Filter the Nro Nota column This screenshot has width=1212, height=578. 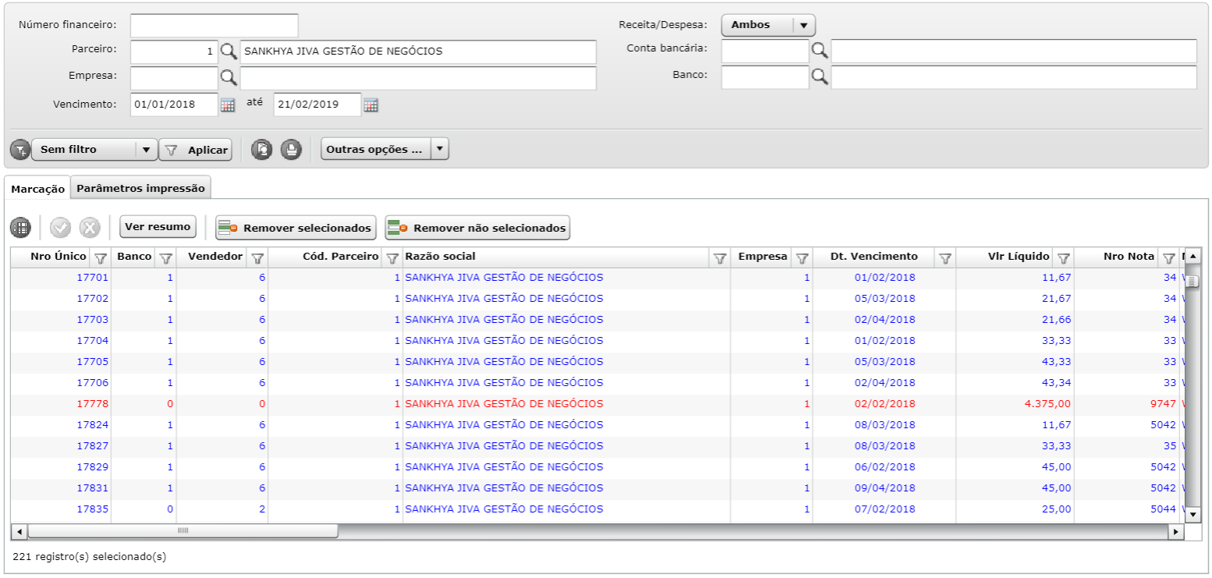click(x=1168, y=257)
